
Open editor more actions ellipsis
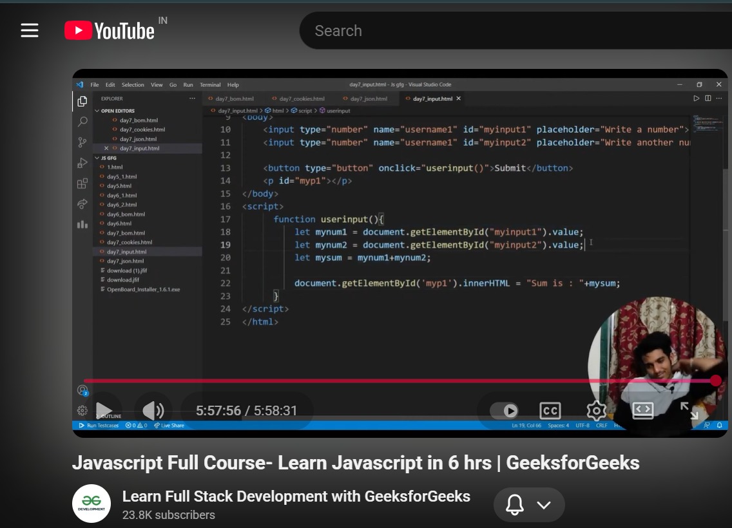tap(719, 99)
